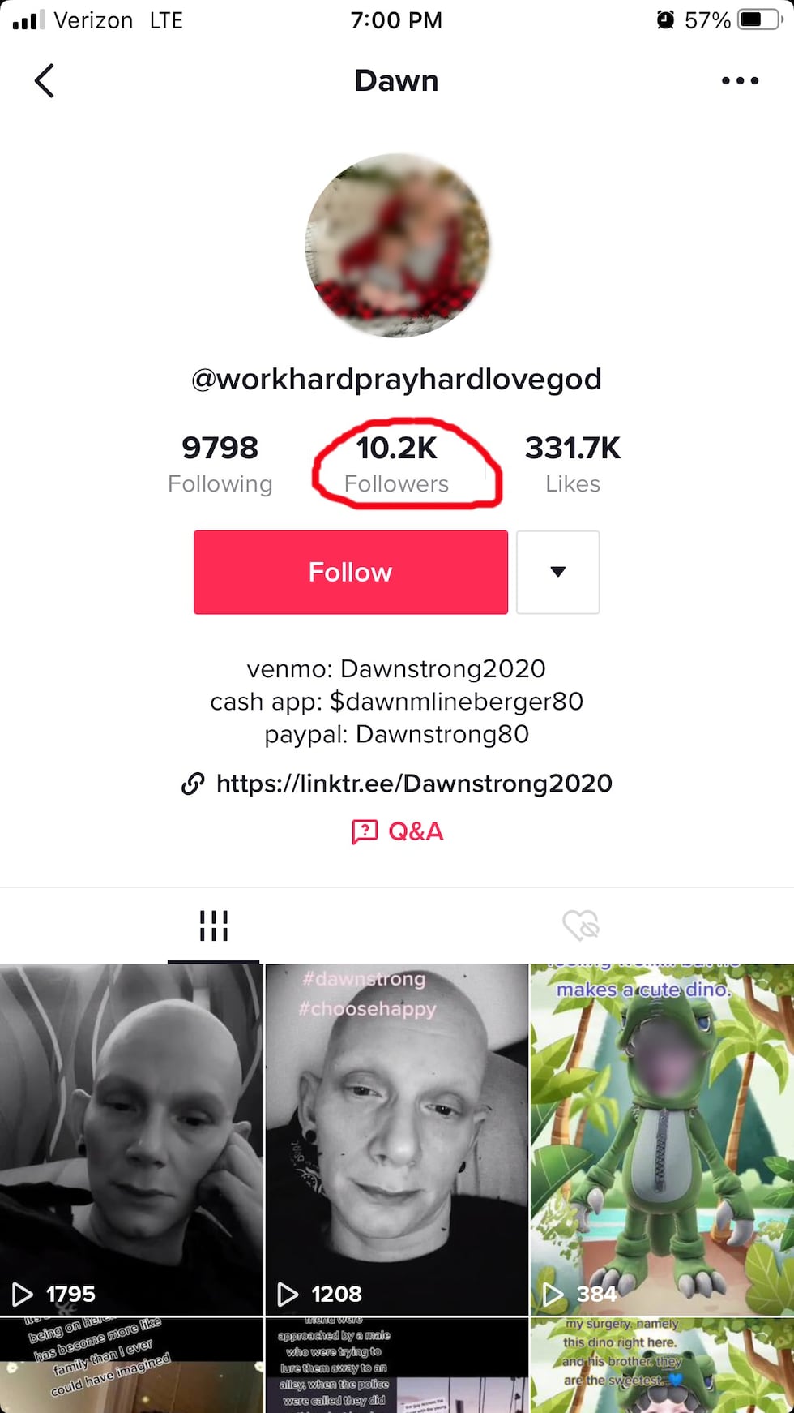Open the linktr.ee/Dawnstrong2020 link
Image resolution: width=794 pixels, height=1413 pixels.
414,784
